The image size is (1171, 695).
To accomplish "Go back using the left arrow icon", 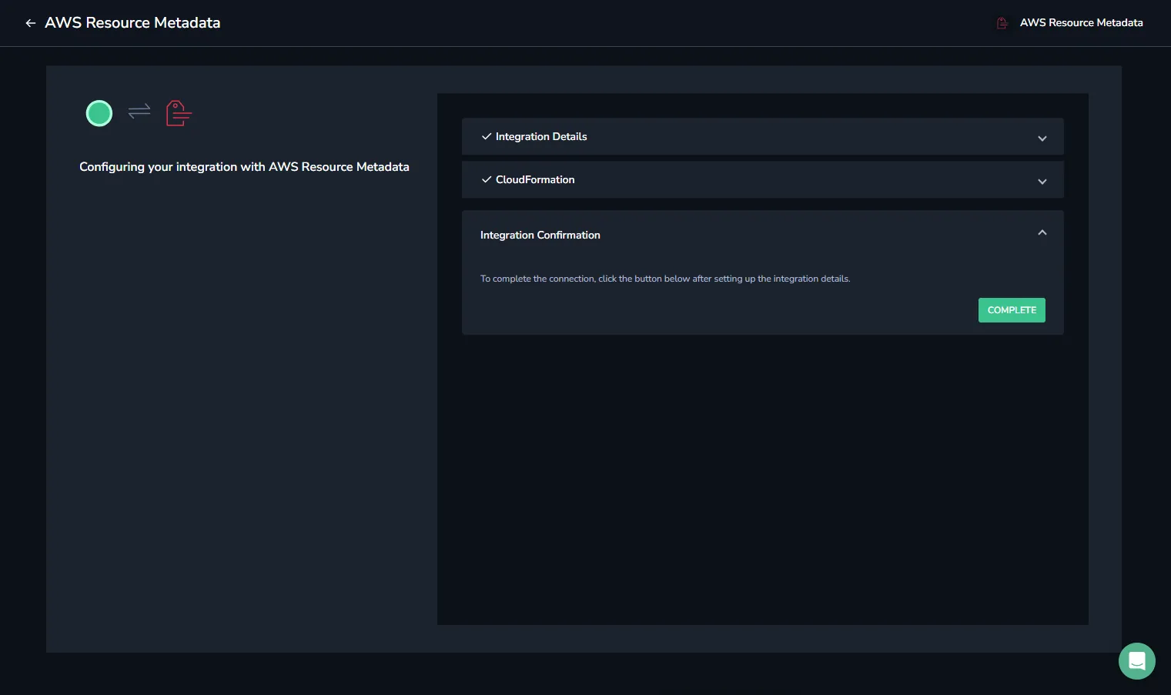I will [x=31, y=23].
